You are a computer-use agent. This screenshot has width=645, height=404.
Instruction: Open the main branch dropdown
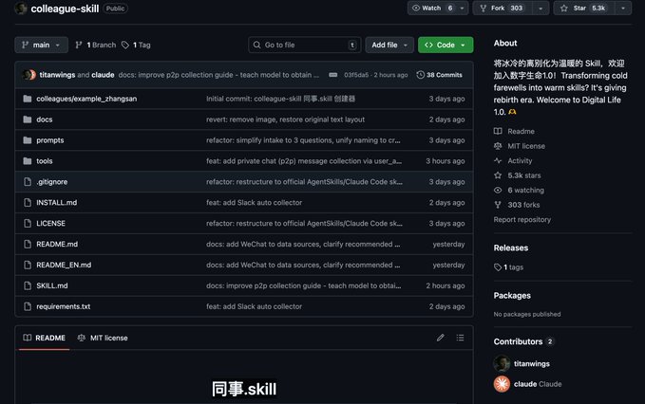click(x=41, y=45)
